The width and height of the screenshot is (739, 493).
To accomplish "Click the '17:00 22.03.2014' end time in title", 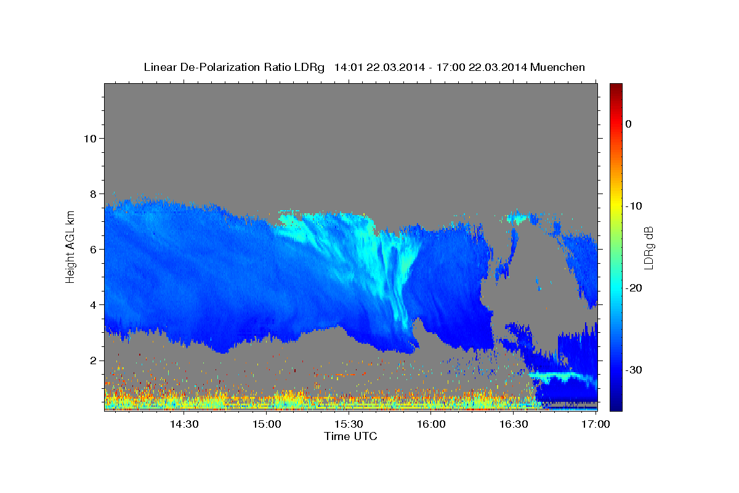I will [x=482, y=67].
